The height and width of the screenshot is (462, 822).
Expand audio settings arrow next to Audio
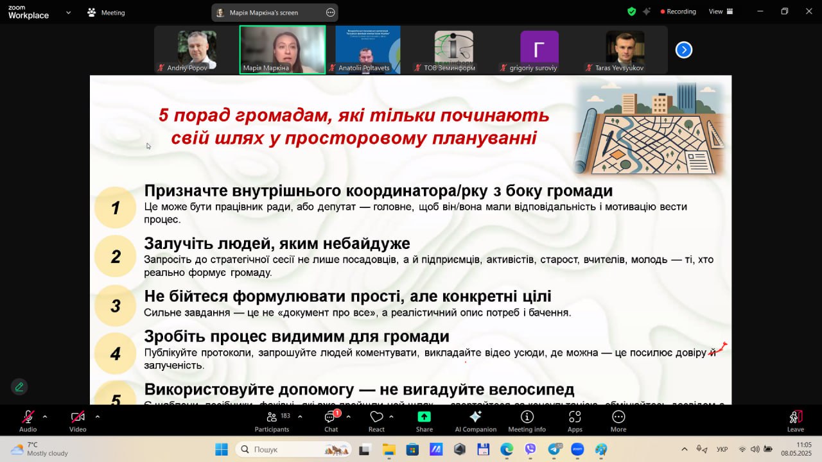coord(45,416)
